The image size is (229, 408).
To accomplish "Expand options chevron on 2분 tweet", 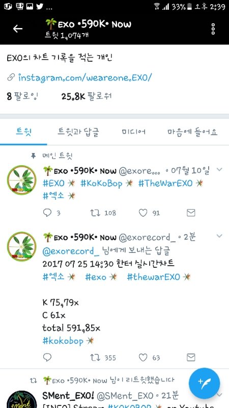I will (x=219, y=236).
